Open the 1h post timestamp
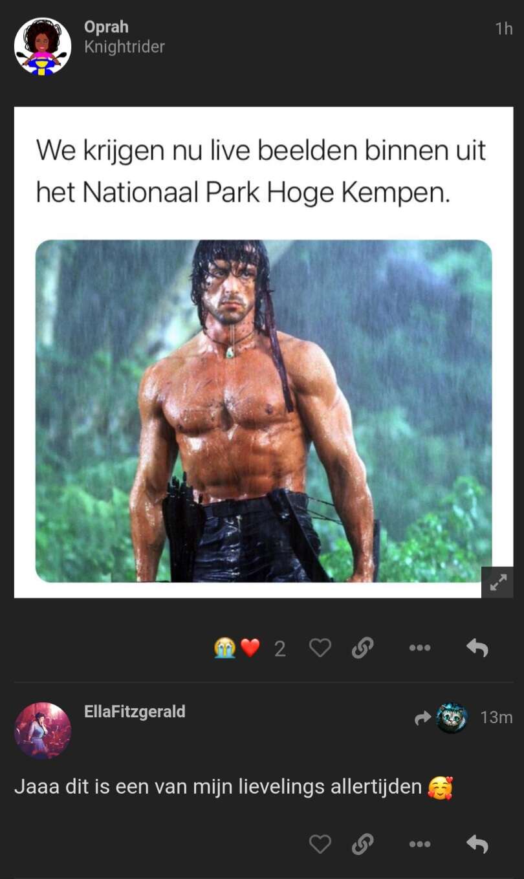Image resolution: width=524 pixels, height=879 pixels. click(x=504, y=28)
